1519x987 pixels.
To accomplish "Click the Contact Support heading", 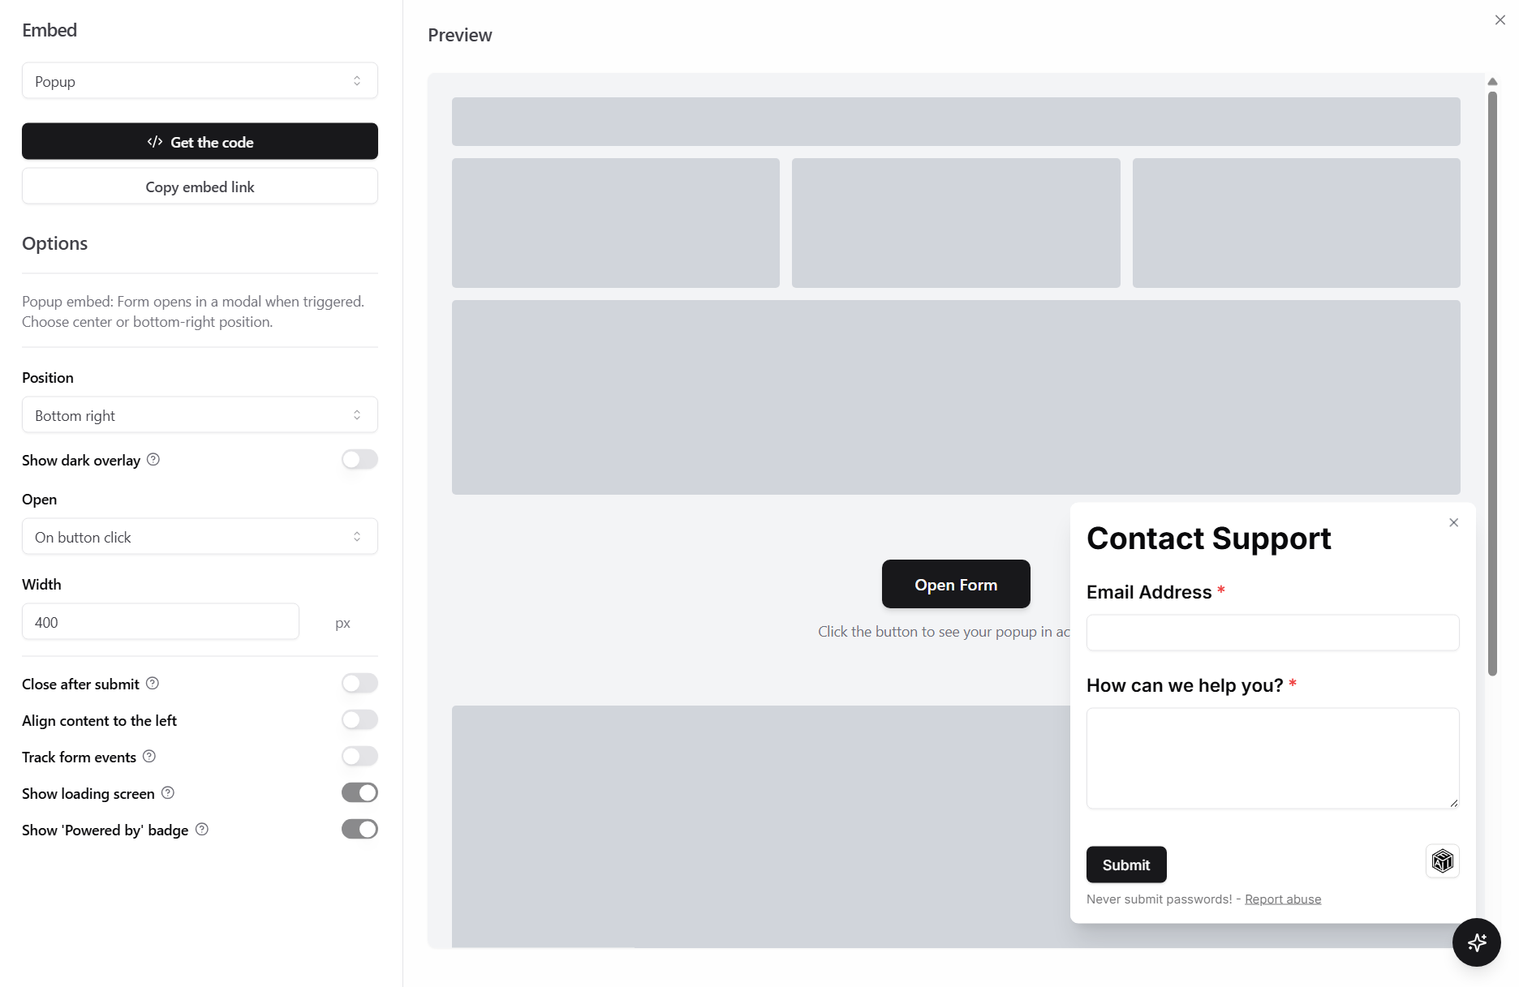I will coord(1208,539).
